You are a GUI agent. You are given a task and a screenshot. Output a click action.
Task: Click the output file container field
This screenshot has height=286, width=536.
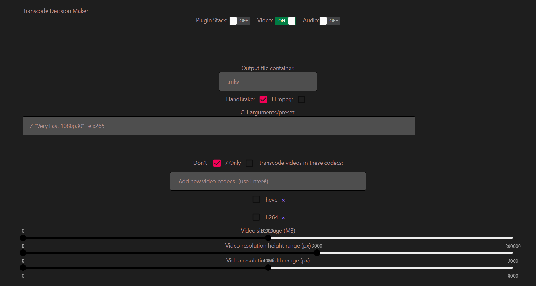point(268,81)
